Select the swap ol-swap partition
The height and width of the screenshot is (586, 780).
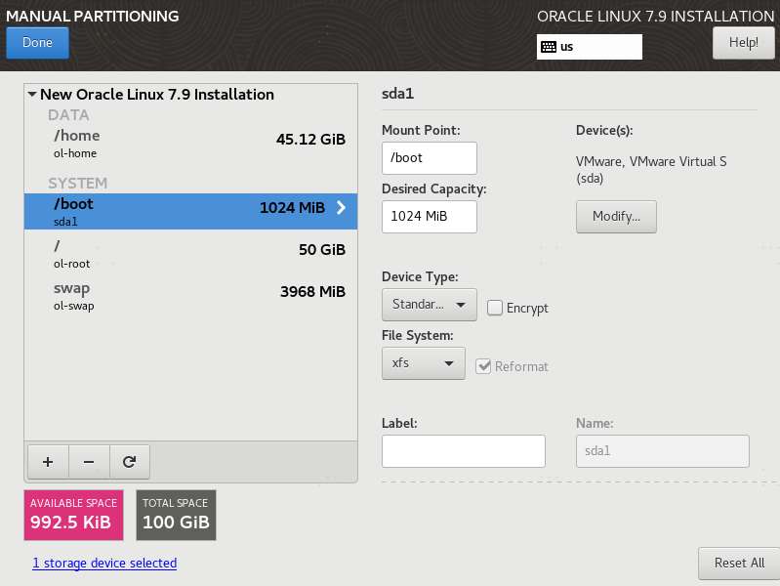coord(190,295)
